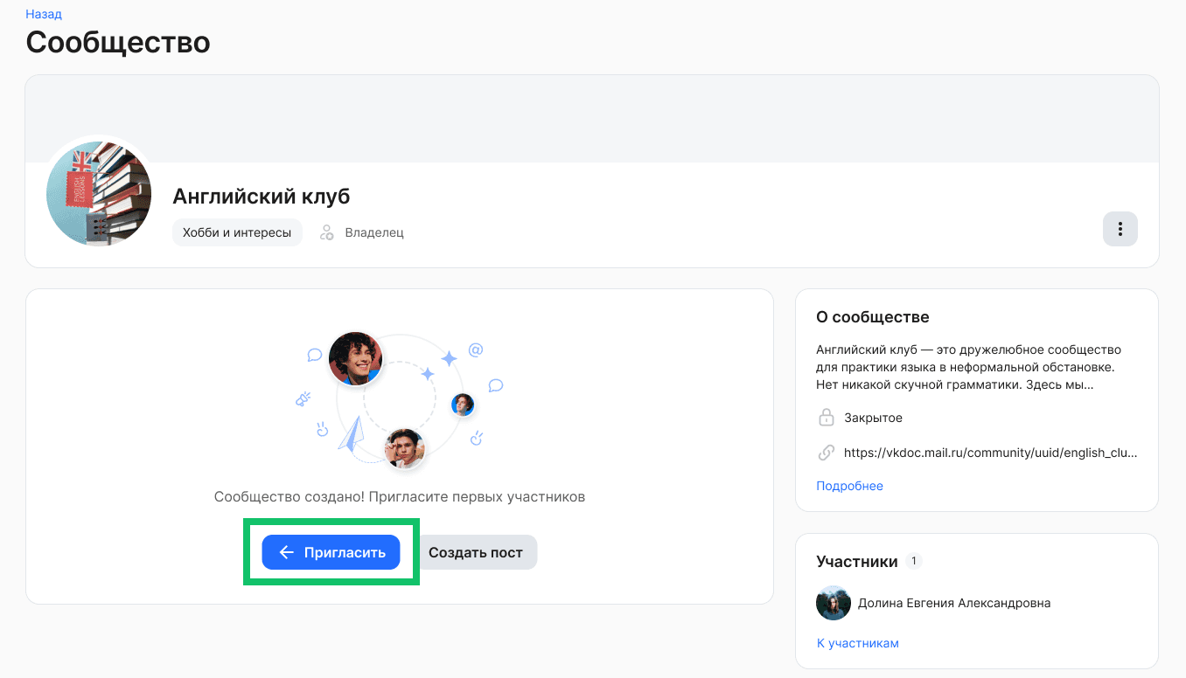
Task: Expand community description with Подробнее
Action: (849, 486)
